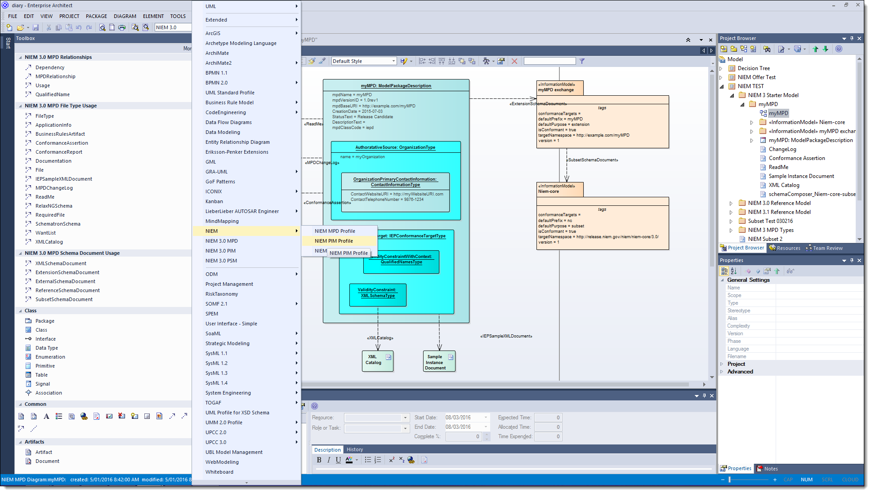Screen dimensions: 871x493
Task: Select ChangeLog item in Project Browser
Action: pos(782,149)
